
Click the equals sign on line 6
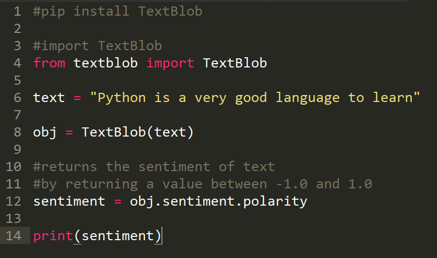click(x=78, y=98)
